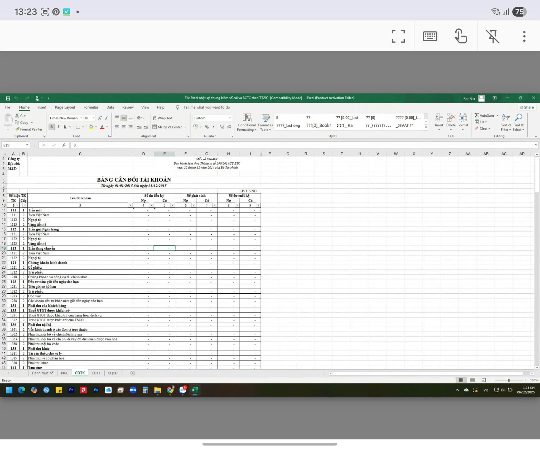Click the Copy button

[x=22, y=122]
